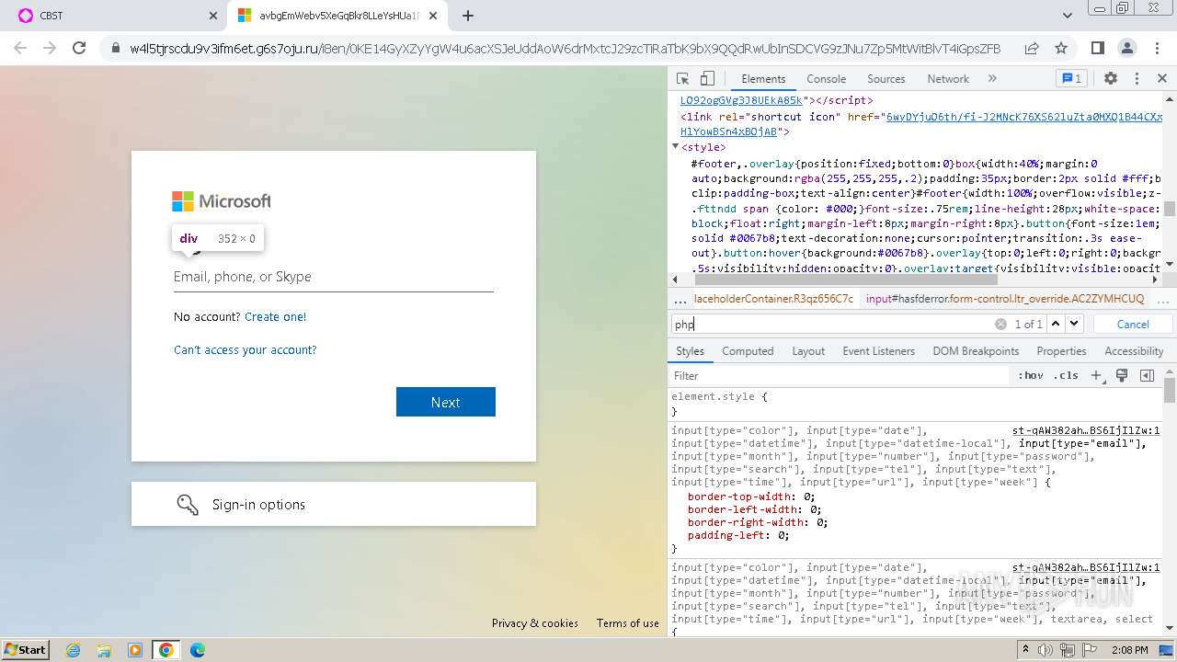Select the placeholderContainer breadcrumb item

[773, 299]
